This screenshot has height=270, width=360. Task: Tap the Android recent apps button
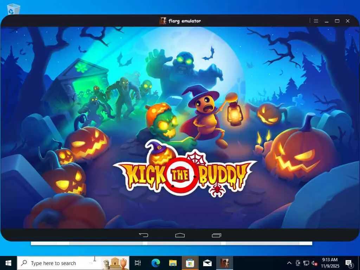[216, 235]
